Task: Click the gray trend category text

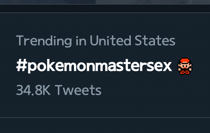Action: click(x=96, y=41)
